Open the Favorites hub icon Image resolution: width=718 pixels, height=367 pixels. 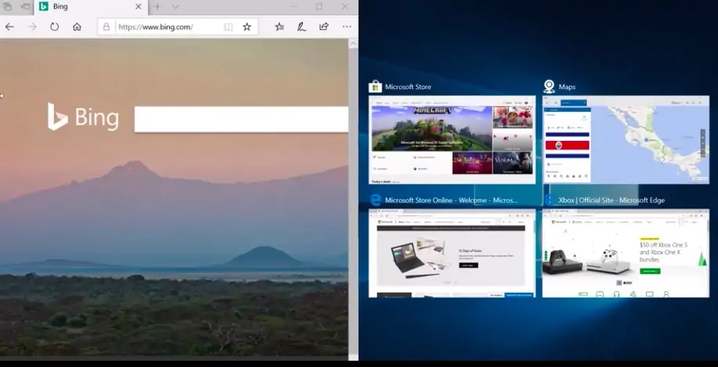click(x=280, y=27)
